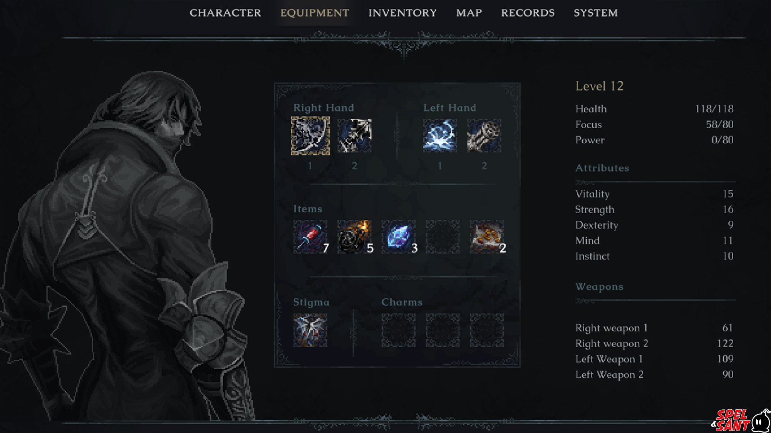The image size is (771, 433).
Task: Click the empty fourth Items slot
Action: pos(443,237)
